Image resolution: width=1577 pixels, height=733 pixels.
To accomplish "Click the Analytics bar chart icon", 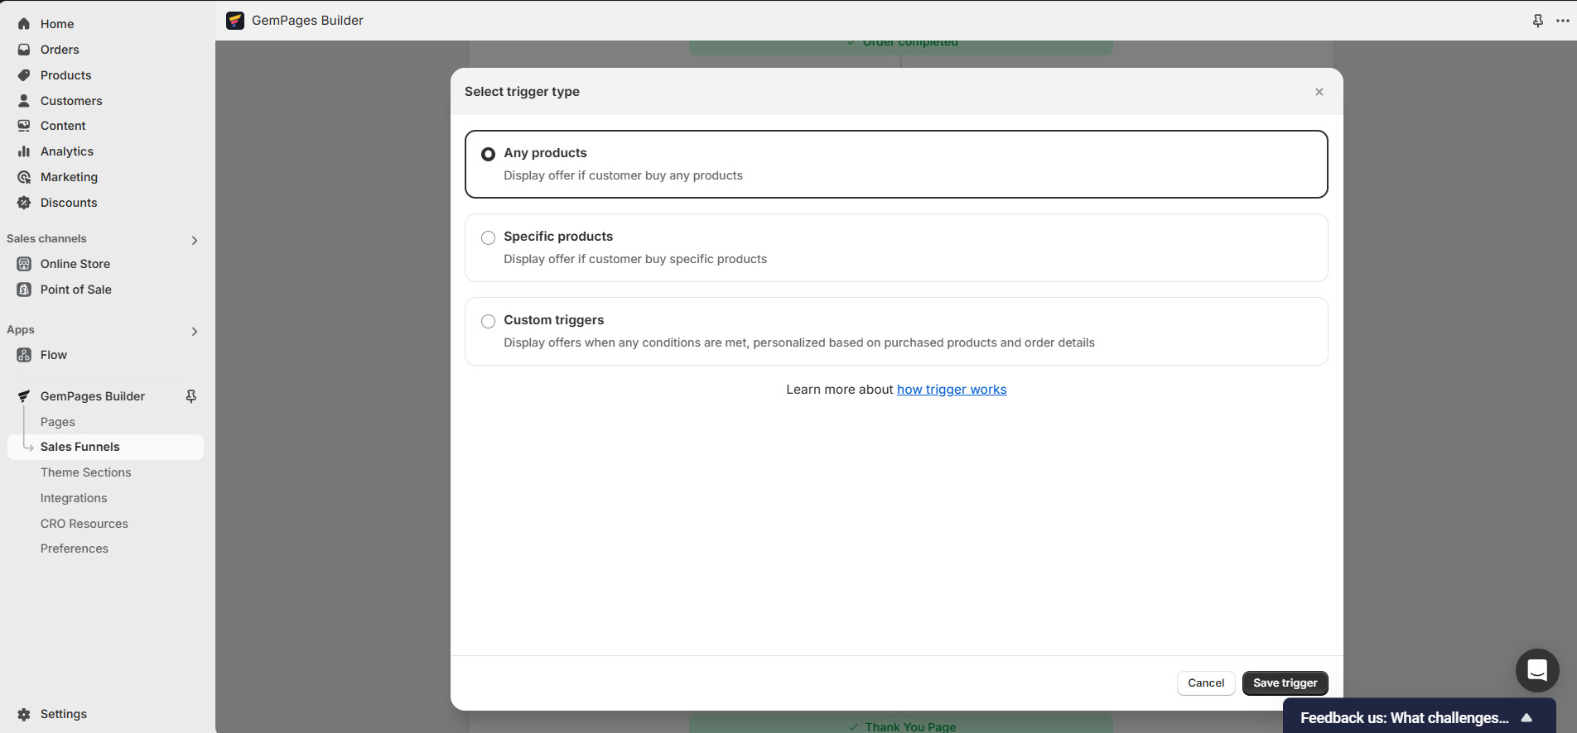I will tap(24, 151).
